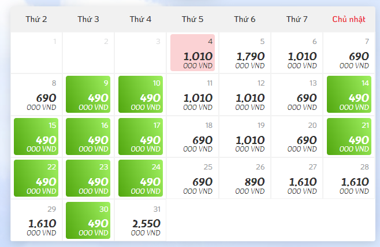Click day 7 Sunday 690 fare

(x=349, y=53)
